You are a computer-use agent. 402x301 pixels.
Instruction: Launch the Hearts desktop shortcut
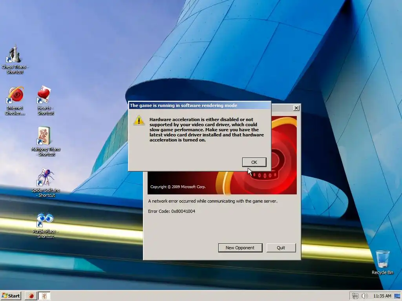pyautogui.click(x=45, y=101)
